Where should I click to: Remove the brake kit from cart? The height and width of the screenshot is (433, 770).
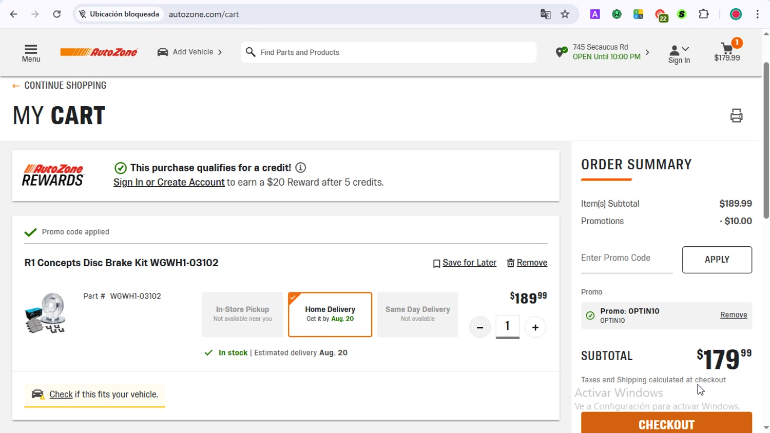[527, 263]
